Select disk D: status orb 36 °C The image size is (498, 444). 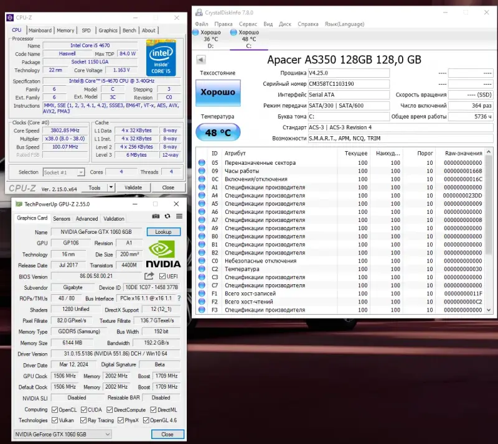(195, 32)
